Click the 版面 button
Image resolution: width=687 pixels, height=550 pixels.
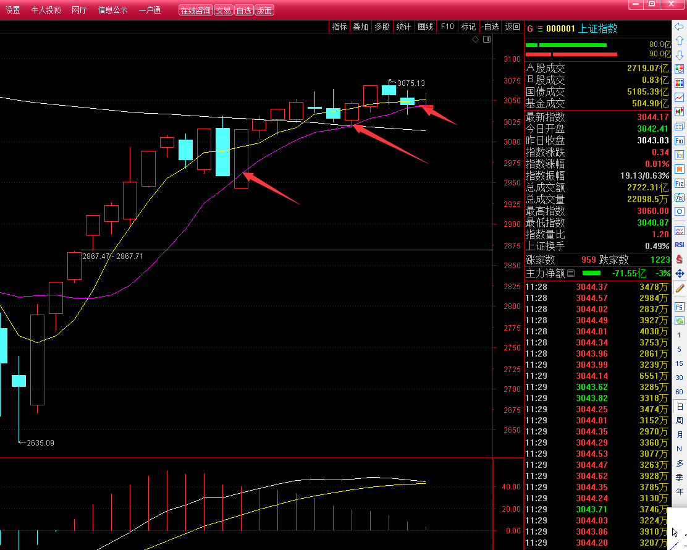pyautogui.click(x=264, y=11)
